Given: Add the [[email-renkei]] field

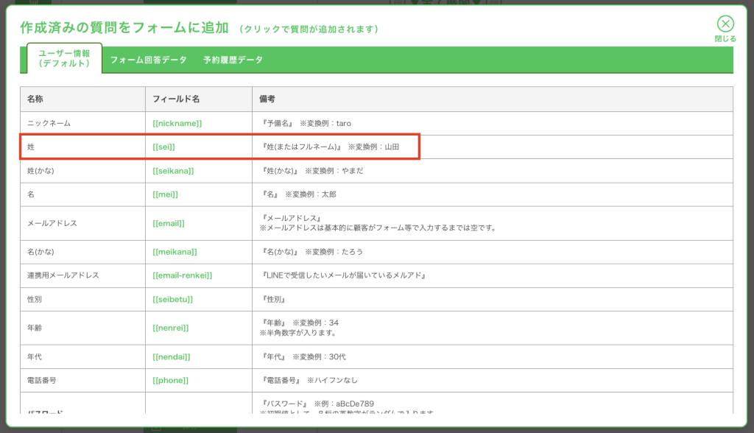Looking at the screenshot, I should (x=182, y=275).
